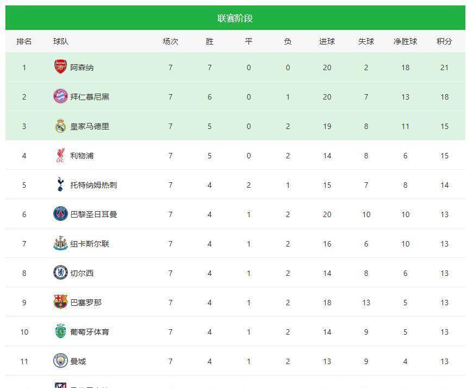Click the 进球 column header
The height and width of the screenshot is (388, 467).
327,41
